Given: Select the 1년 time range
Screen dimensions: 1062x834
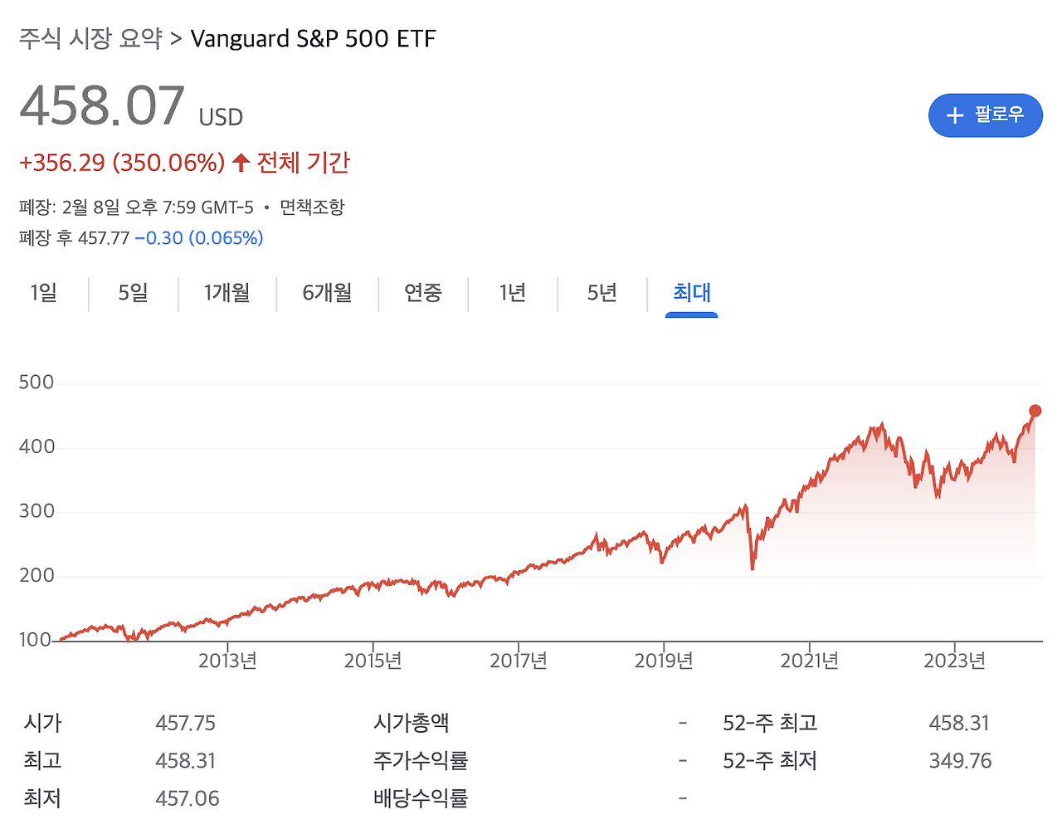Looking at the screenshot, I should coord(511,294).
